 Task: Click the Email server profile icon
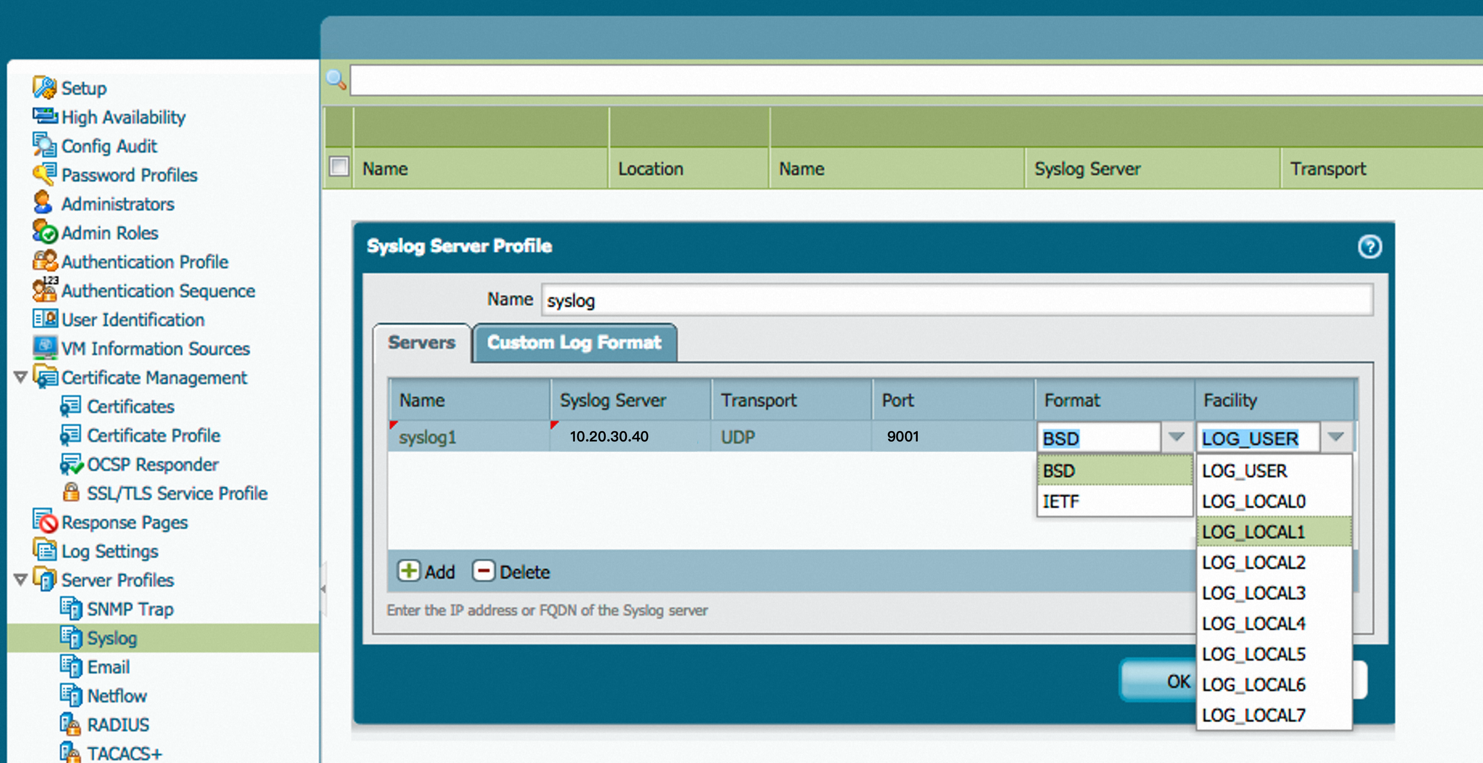pyautogui.click(x=71, y=666)
